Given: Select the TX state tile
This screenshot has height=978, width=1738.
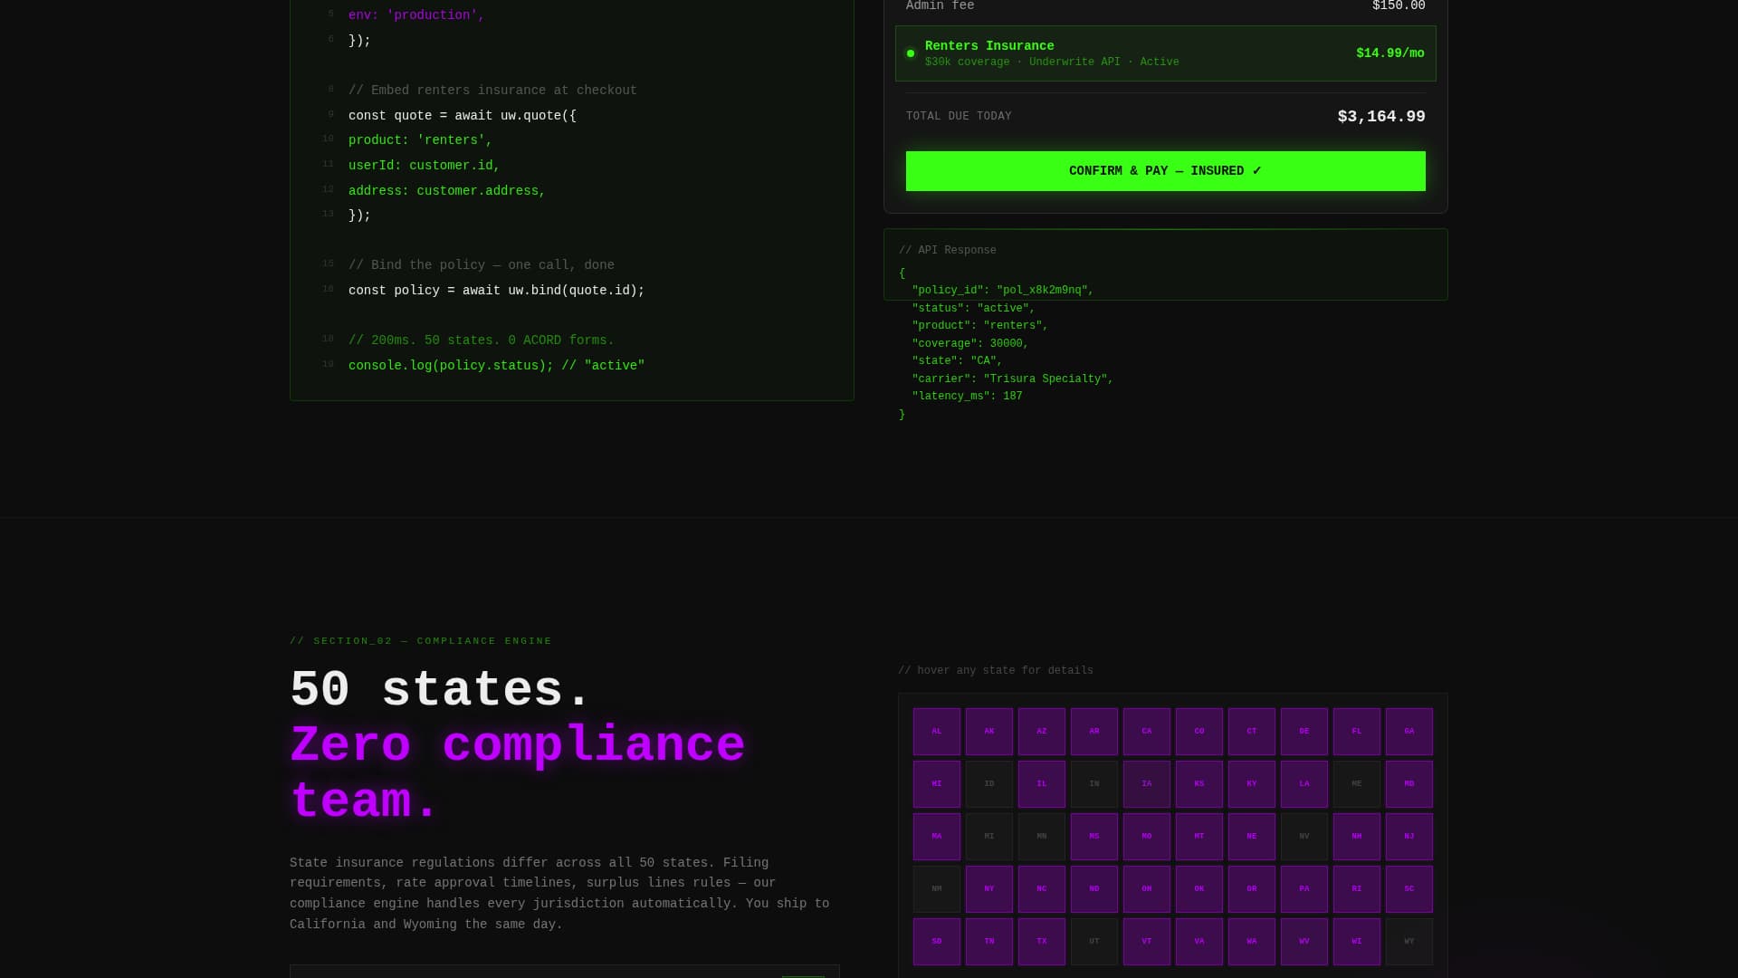Looking at the screenshot, I should pos(1042,942).
